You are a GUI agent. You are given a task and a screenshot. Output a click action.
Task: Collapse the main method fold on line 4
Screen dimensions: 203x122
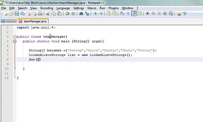coord(15,41)
